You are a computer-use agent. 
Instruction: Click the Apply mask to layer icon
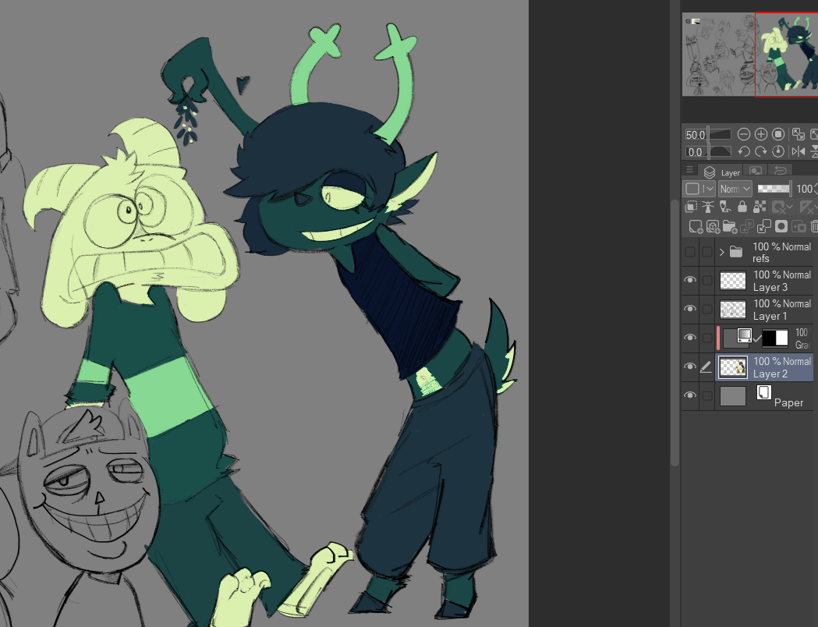tap(799, 226)
